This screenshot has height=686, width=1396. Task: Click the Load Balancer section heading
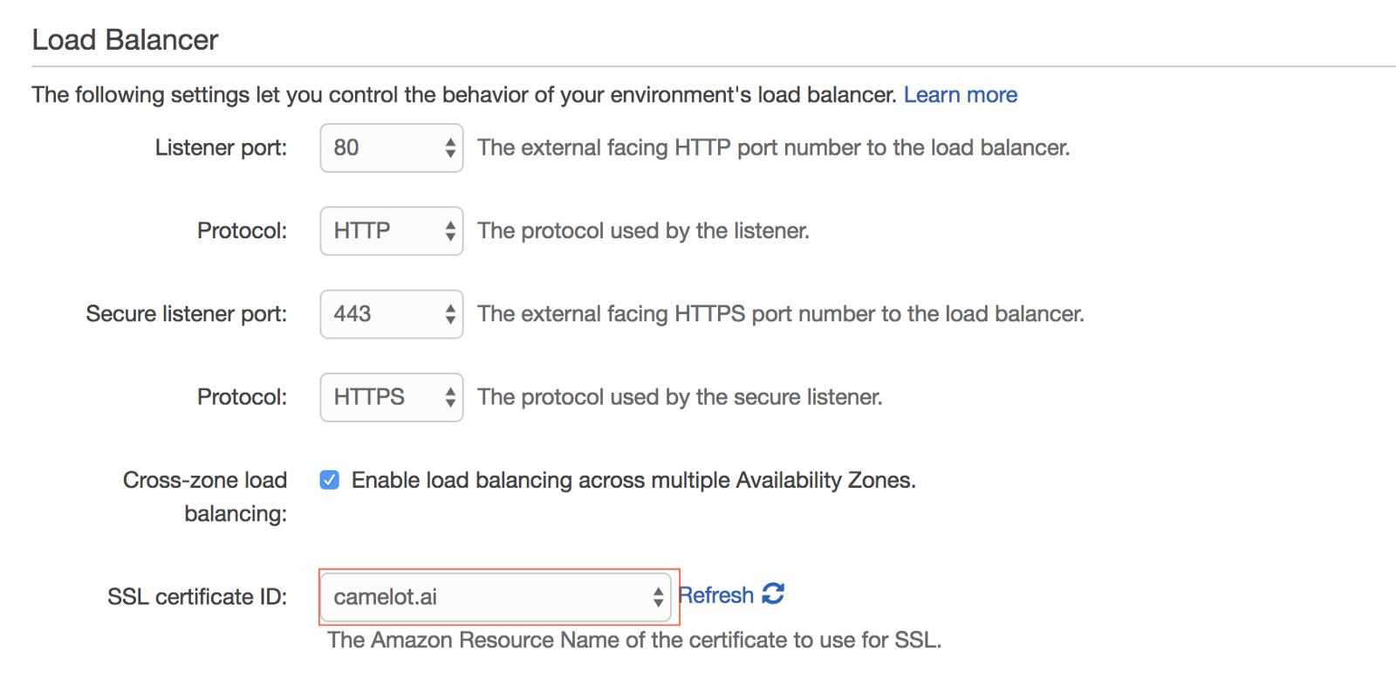[125, 40]
